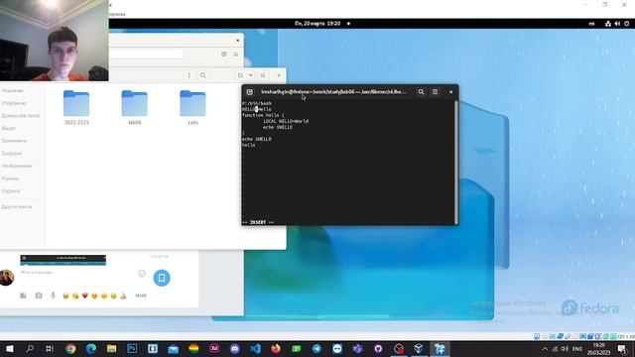
Task: Open the GNOME volume icon in top bar
Action: click(617, 24)
